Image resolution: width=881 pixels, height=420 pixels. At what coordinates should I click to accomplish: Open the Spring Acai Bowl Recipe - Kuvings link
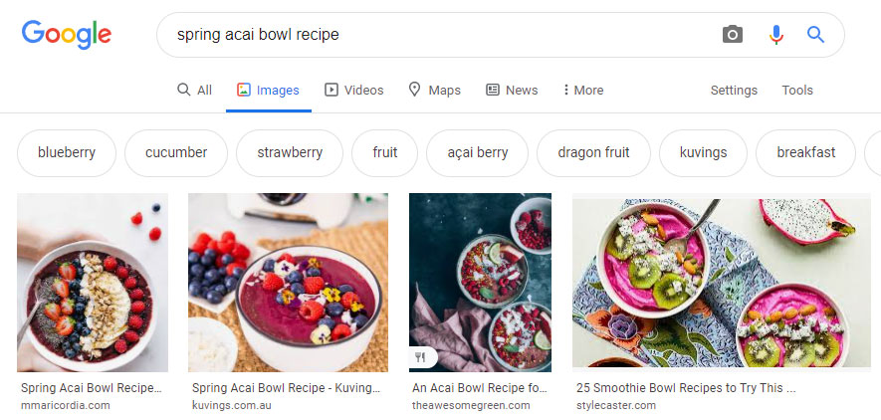(x=286, y=388)
